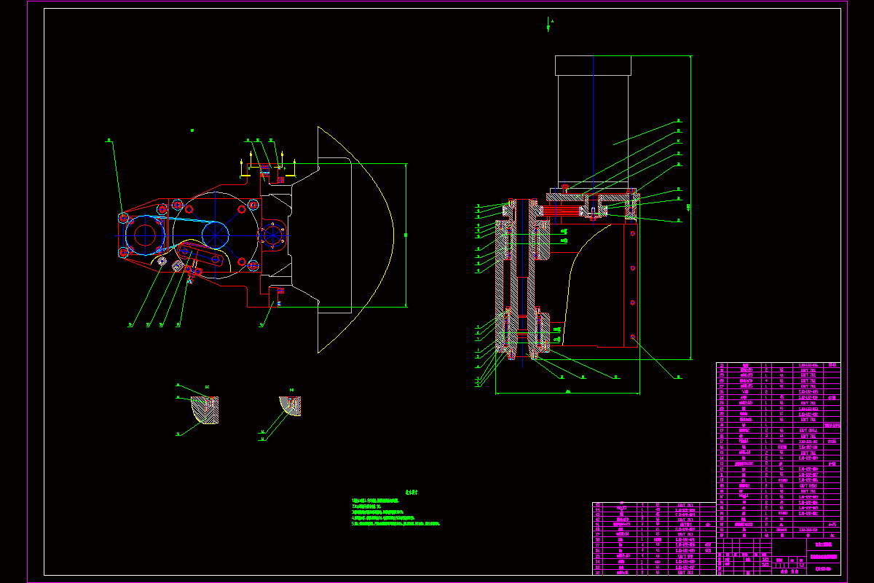Click the leftmost leader balloon label
The width and height of the screenshot is (874, 583).
coord(109,141)
